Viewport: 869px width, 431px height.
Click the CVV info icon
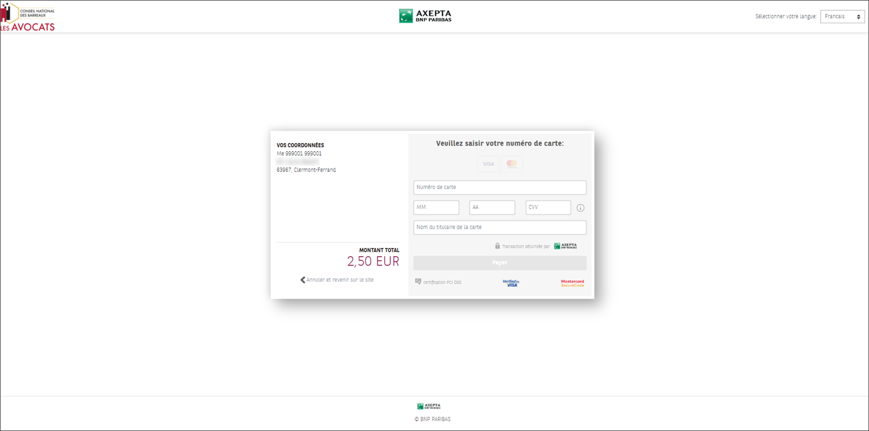(580, 208)
